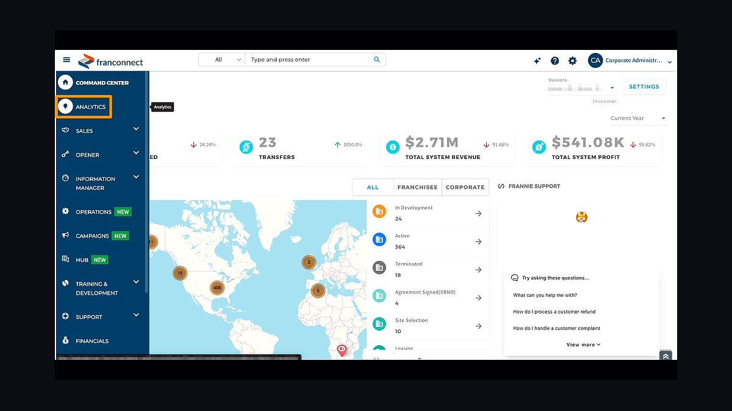Click the Agreement Signed building icon
732x411 pixels.
[x=379, y=295]
